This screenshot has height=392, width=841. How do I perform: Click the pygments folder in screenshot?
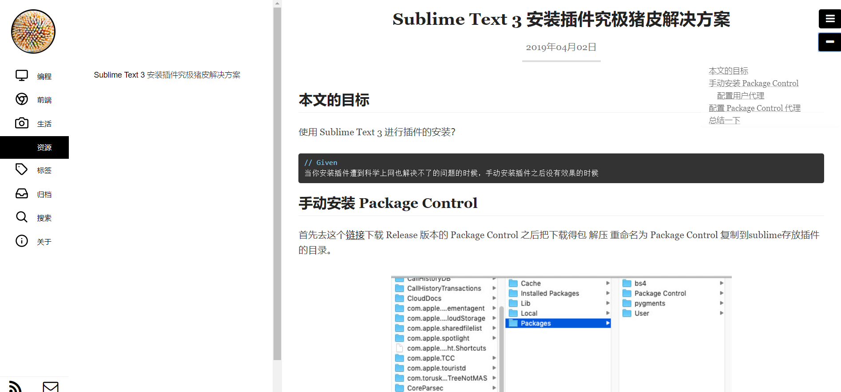[650, 303]
